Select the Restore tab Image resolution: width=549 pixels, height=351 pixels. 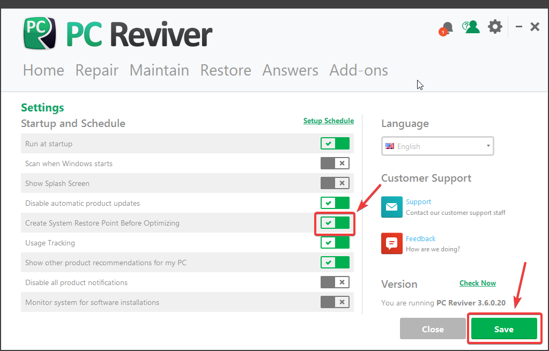click(x=226, y=70)
